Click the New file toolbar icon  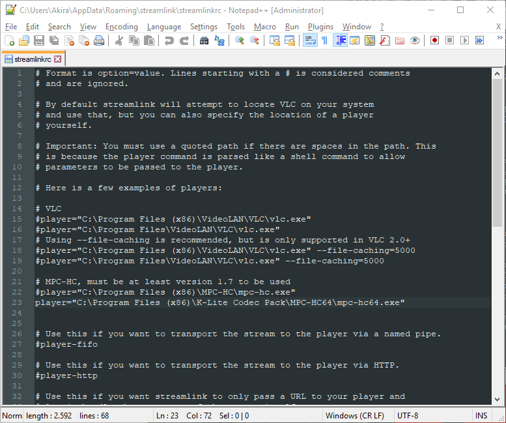(x=9, y=40)
